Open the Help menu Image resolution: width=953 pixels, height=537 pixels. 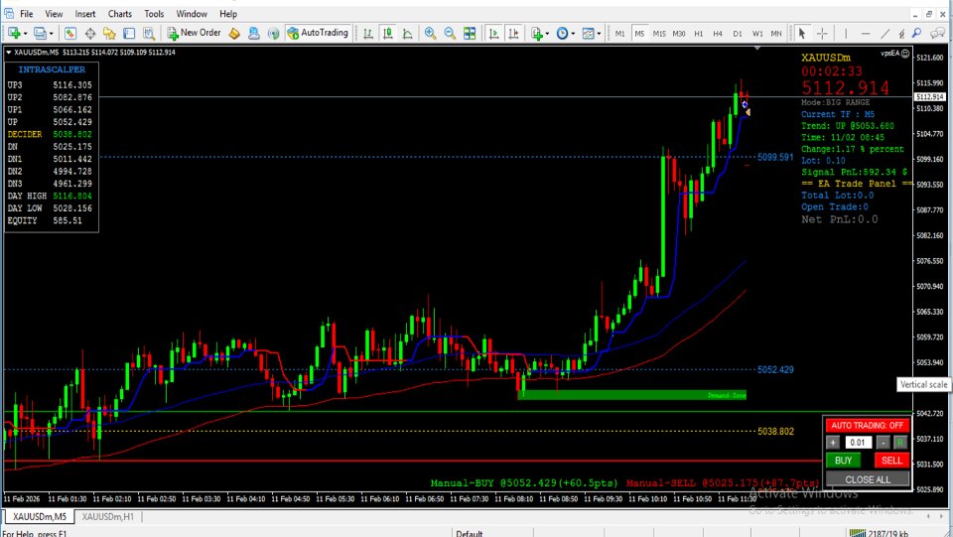click(x=228, y=13)
